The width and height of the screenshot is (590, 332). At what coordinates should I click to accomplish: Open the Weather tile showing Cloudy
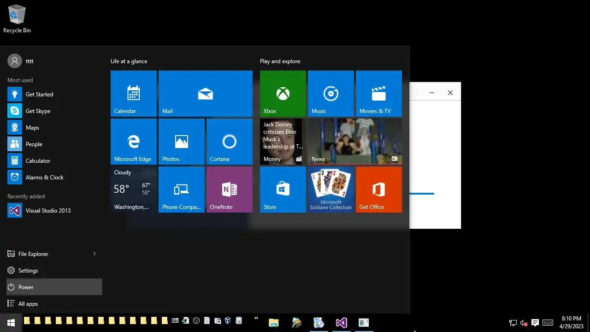tap(134, 190)
